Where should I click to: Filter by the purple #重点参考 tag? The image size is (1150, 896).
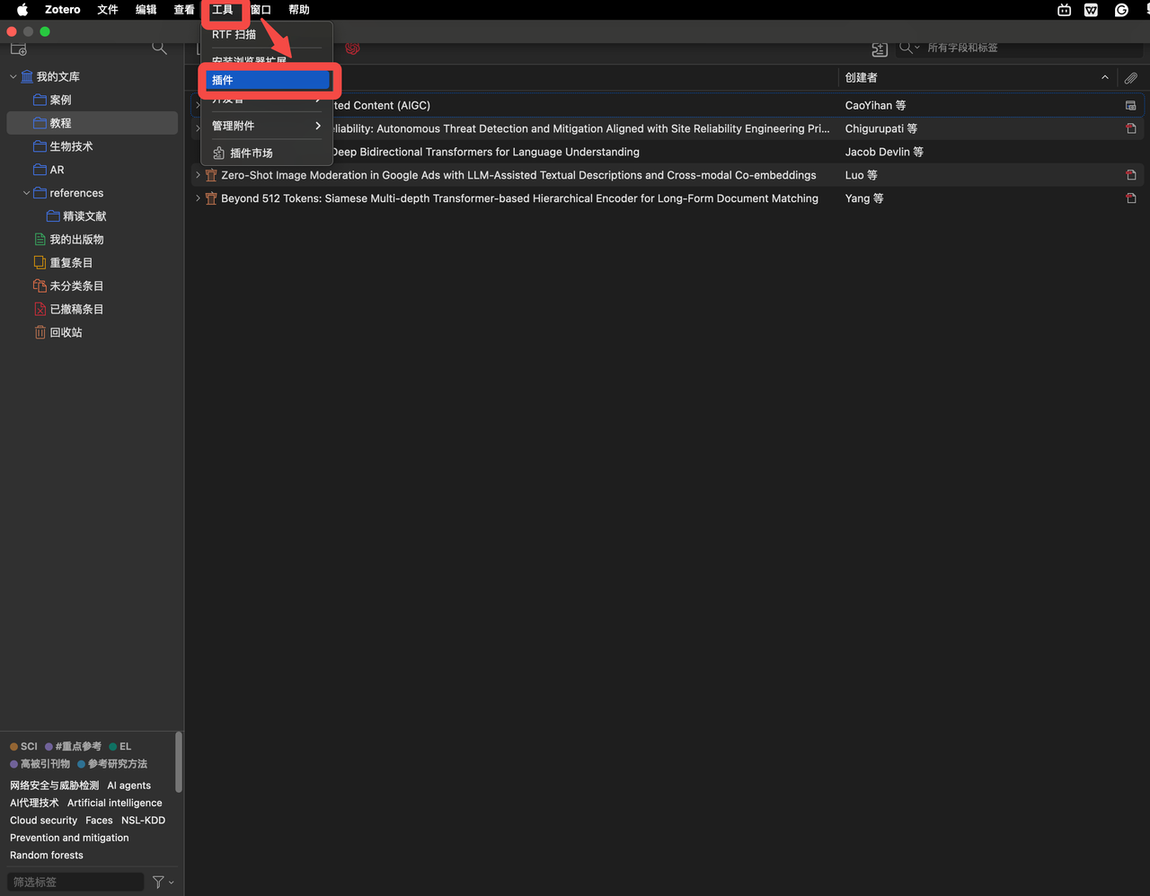pyautogui.click(x=74, y=746)
